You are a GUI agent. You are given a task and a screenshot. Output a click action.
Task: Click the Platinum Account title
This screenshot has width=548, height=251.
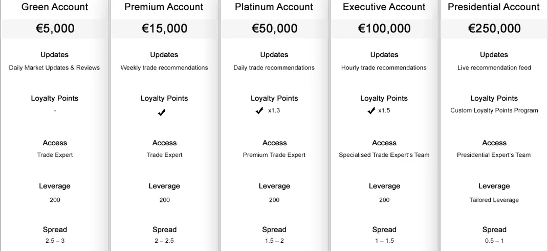[x=274, y=7]
